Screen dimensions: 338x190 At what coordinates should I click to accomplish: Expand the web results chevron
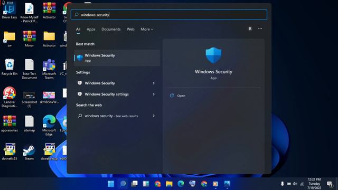pyautogui.click(x=154, y=116)
